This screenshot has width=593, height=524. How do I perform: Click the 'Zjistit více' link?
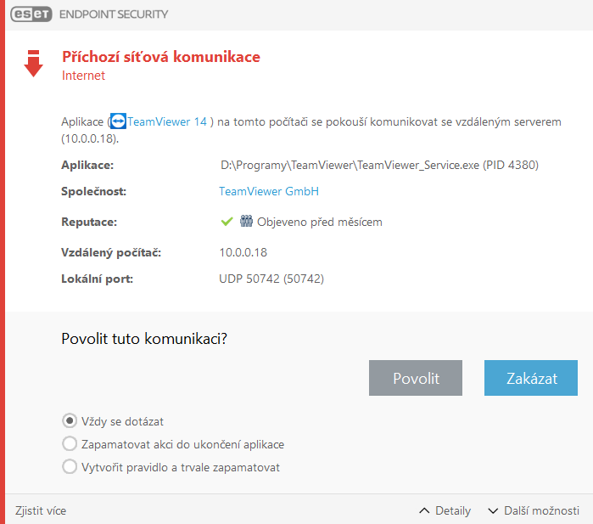[x=41, y=510]
